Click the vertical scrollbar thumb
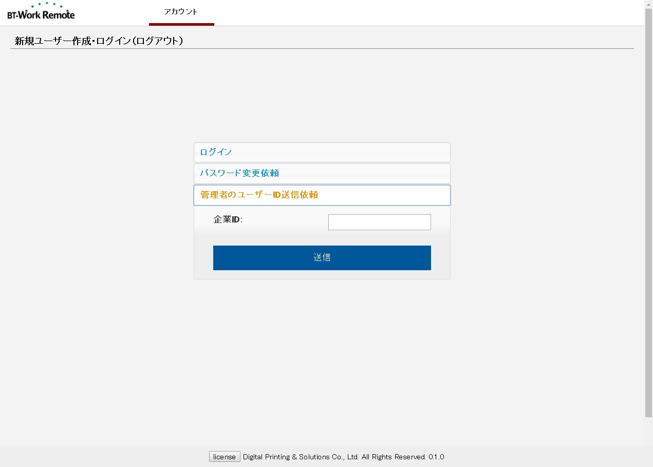 648,206
